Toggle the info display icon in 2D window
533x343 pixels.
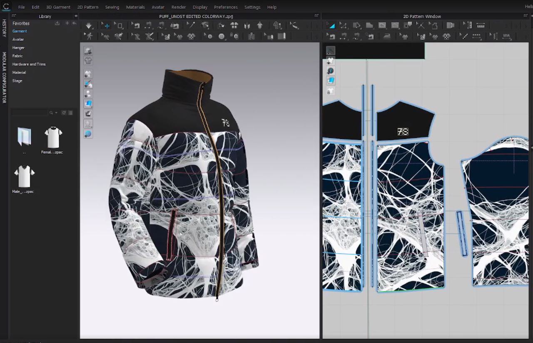point(330,71)
